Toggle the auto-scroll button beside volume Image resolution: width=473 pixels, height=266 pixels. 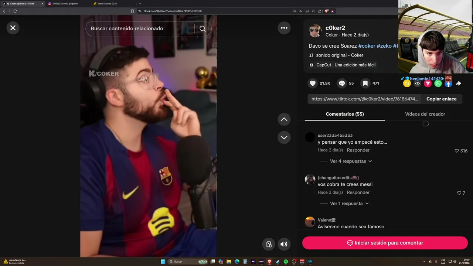[269, 244]
